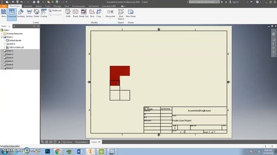
Task: Click Save in quick access toolbar
Action: [x=17, y=2]
